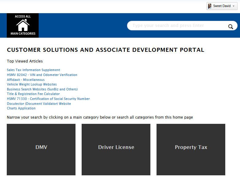
Task: Click the Sweet David user avatar
Action: 210,6
